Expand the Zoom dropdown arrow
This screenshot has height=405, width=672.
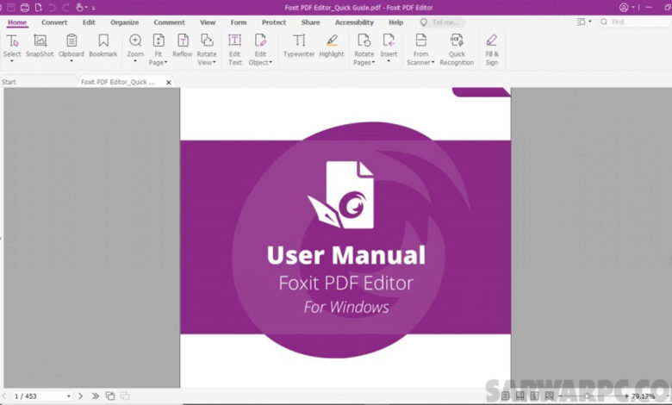[135, 61]
